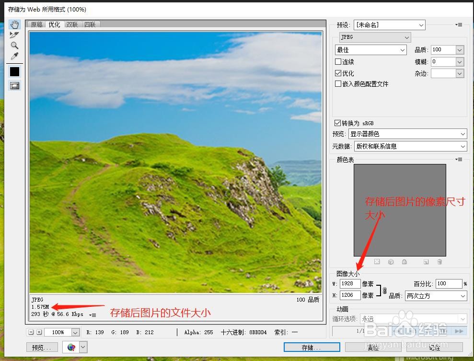The width and height of the screenshot is (474, 361).
Task: Enable the 连续 progressive checkbox
Action: pos(338,62)
